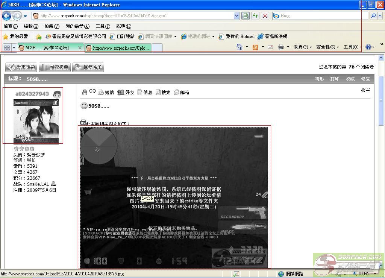385x278 pixels.
Task: Click the 回复帖子 button
Action: pyautogui.click(x=88, y=67)
